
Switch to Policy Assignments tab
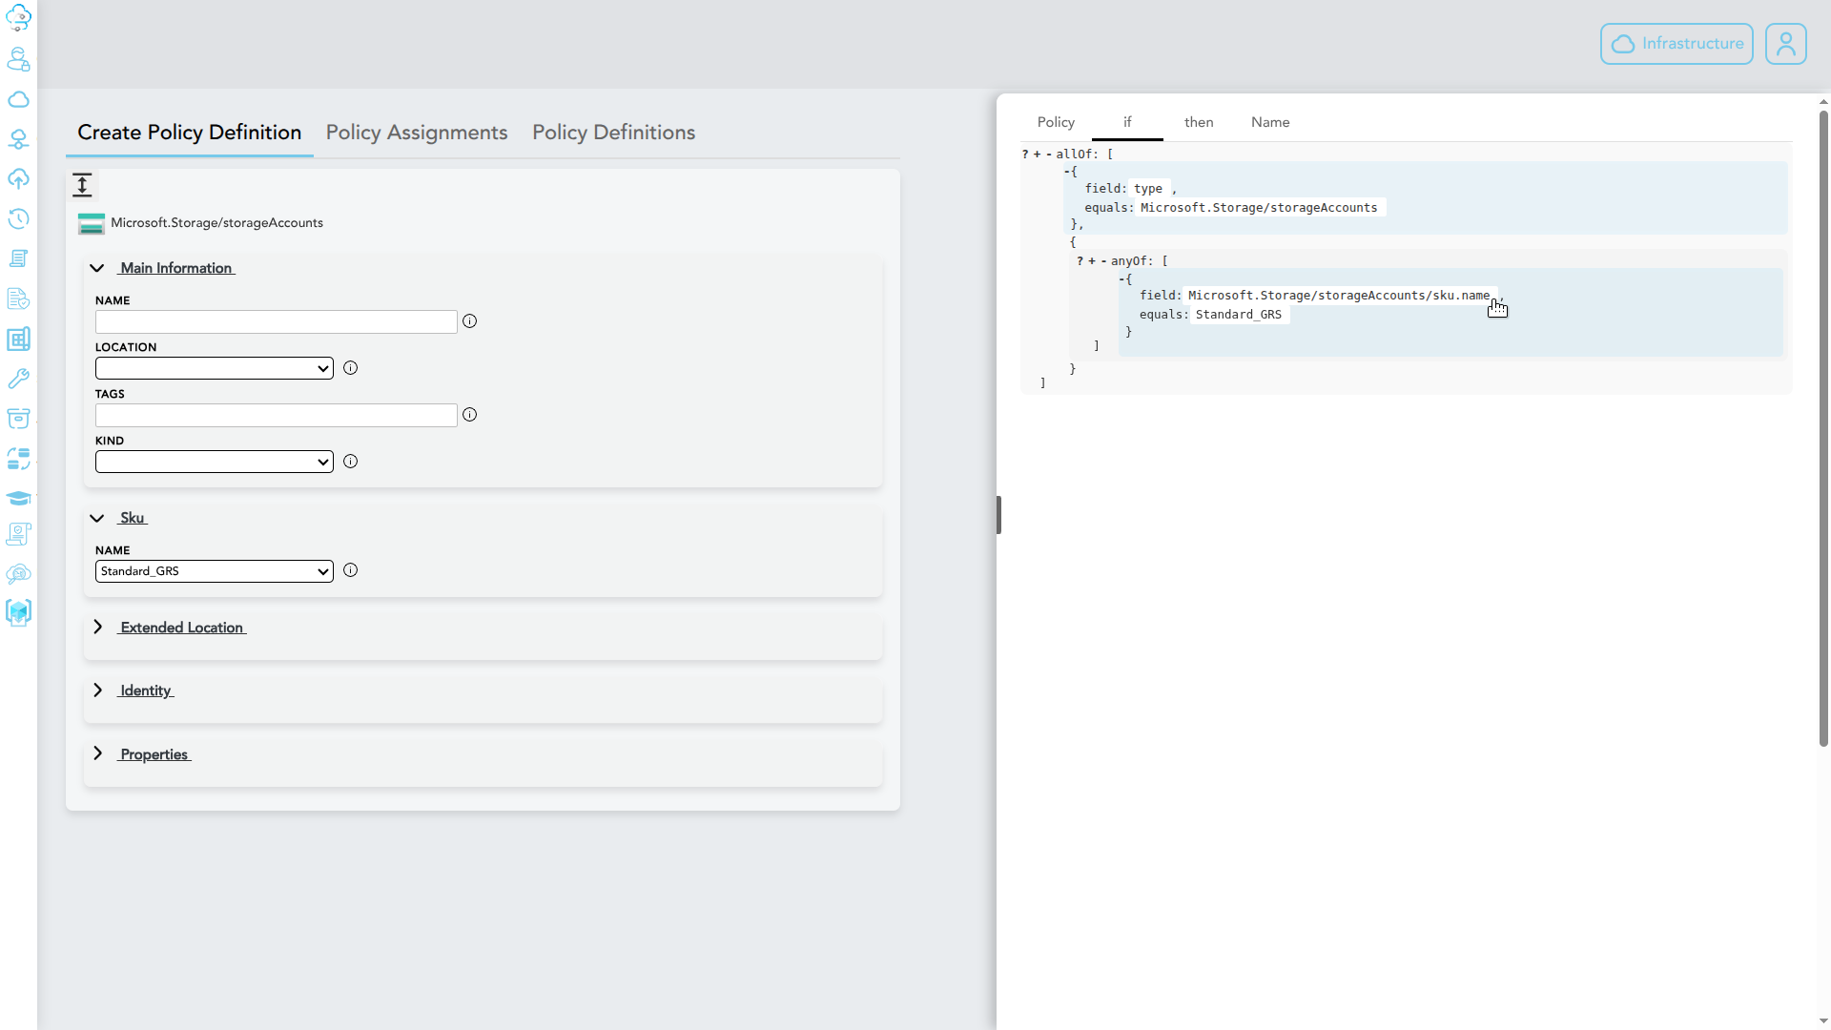pyautogui.click(x=417, y=133)
